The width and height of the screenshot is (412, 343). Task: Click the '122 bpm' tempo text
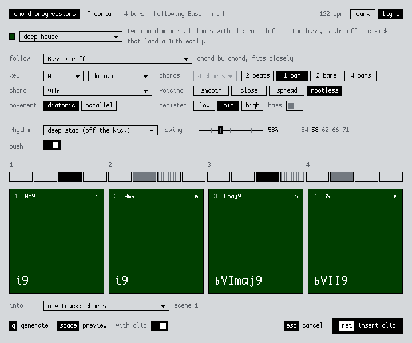331,14
